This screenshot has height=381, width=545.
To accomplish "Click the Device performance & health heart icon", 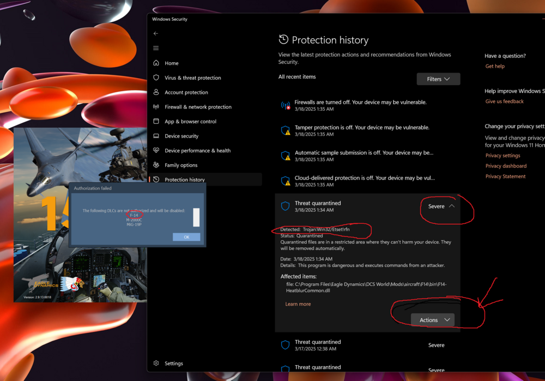I will click(155, 150).
